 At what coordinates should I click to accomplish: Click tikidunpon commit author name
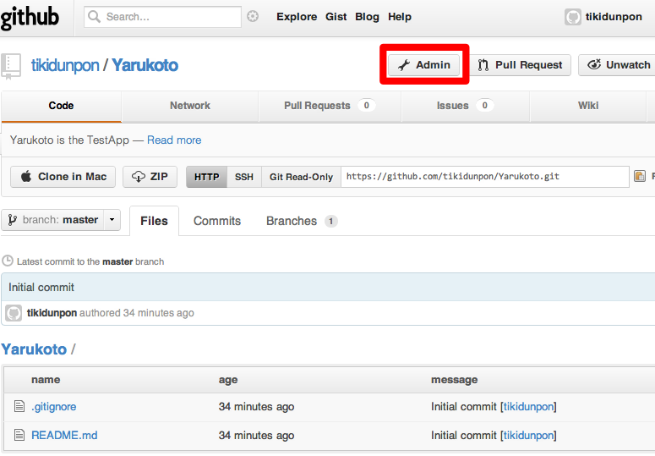click(x=52, y=313)
